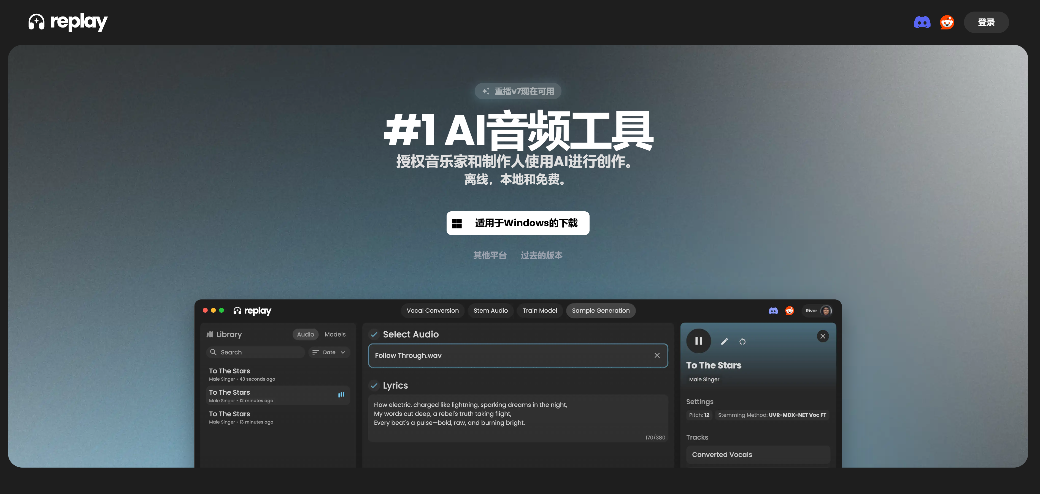Switch to Sample Generation tab
Screen dimensions: 1040x494
coord(601,310)
